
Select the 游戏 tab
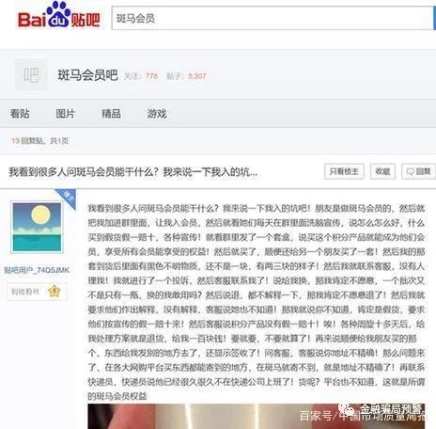(x=157, y=114)
